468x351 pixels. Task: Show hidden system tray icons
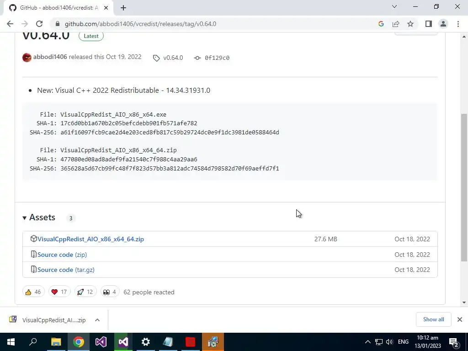368,342
